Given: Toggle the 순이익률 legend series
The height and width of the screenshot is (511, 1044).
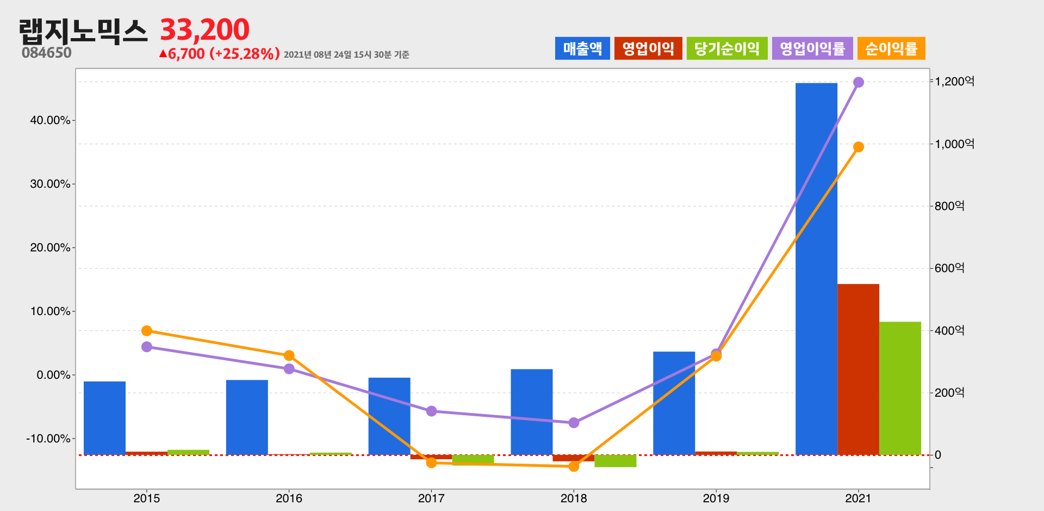Looking at the screenshot, I should (x=891, y=48).
